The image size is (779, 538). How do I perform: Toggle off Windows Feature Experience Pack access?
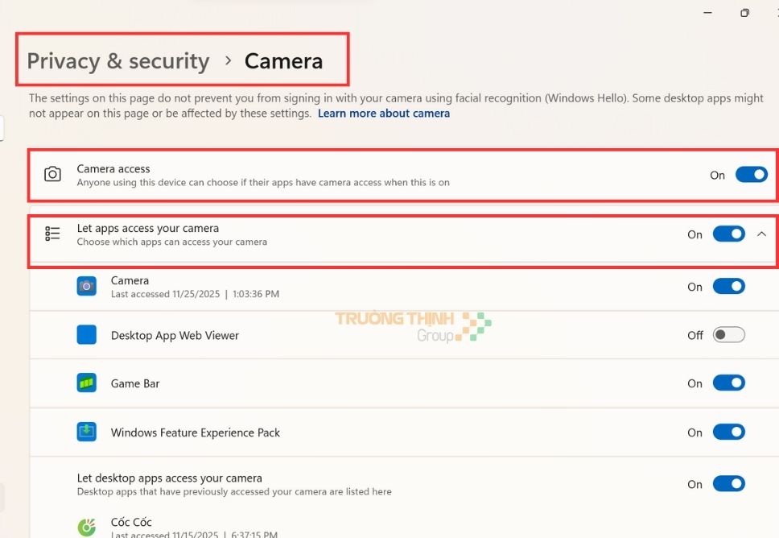728,432
